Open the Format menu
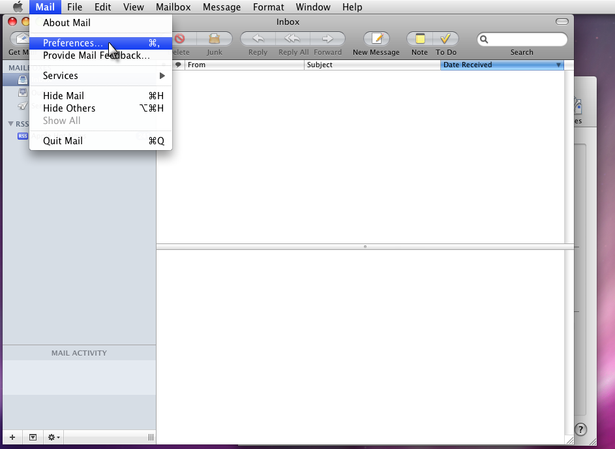This screenshot has width=615, height=449. [x=268, y=7]
